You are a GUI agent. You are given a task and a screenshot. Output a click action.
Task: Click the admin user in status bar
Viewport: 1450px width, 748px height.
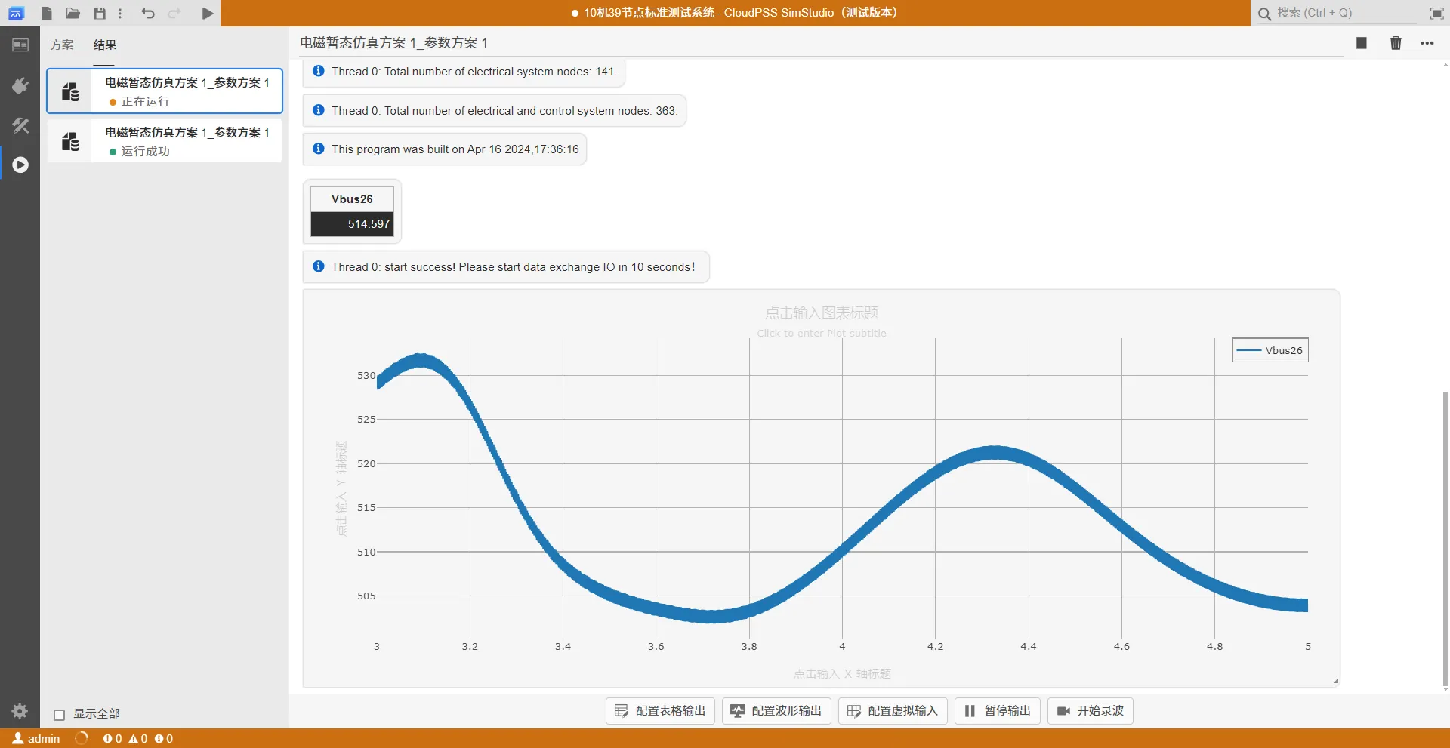[x=36, y=738]
